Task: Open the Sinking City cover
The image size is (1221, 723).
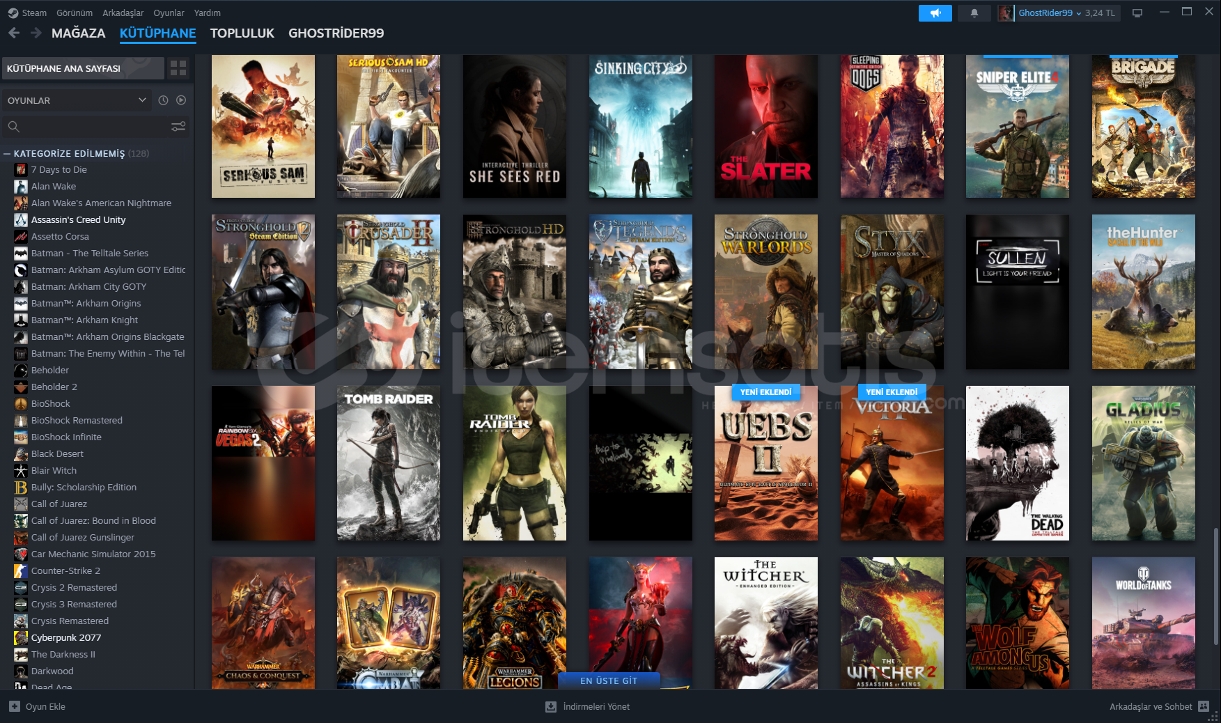Action: click(x=641, y=126)
